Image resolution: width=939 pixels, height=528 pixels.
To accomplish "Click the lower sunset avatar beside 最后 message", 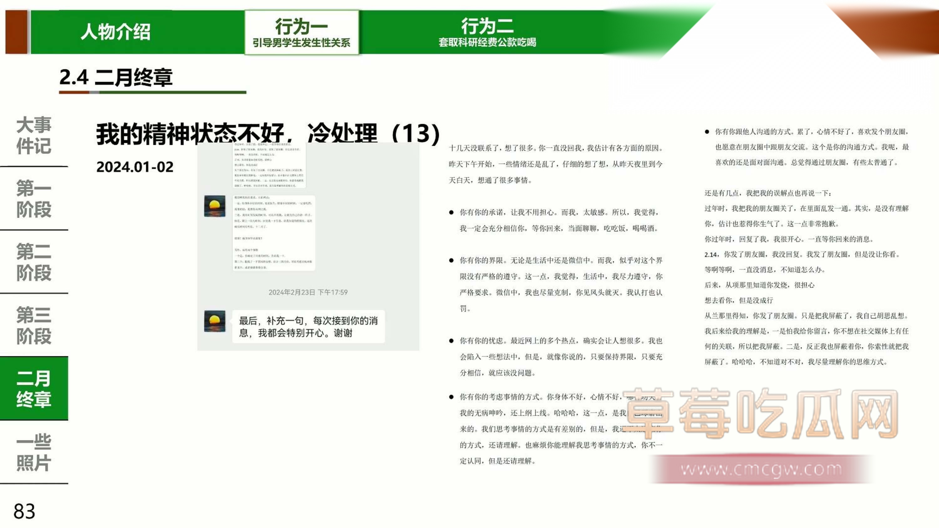I will (215, 321).
